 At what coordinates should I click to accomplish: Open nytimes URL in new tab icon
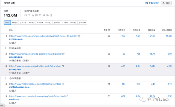click(x=79, y=36)
